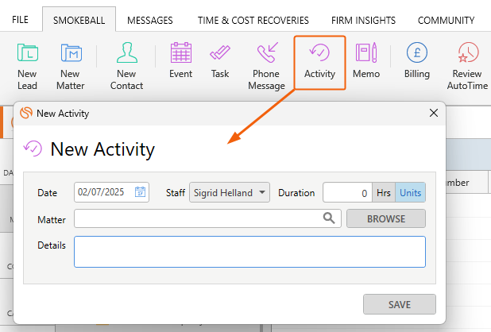Open the Phone Message ribbon button

266,67
